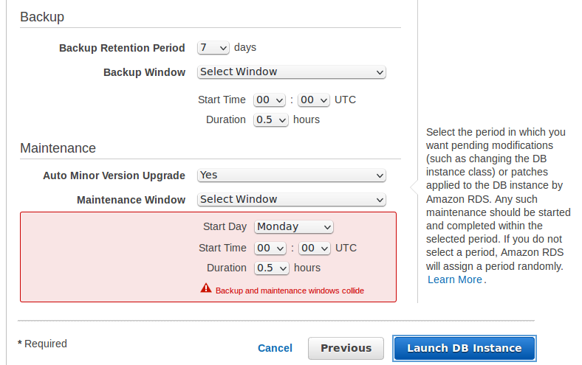582x365 pixels.
Task: Open maintenance Start Time minutes dropdown
Action: (315, 248)
